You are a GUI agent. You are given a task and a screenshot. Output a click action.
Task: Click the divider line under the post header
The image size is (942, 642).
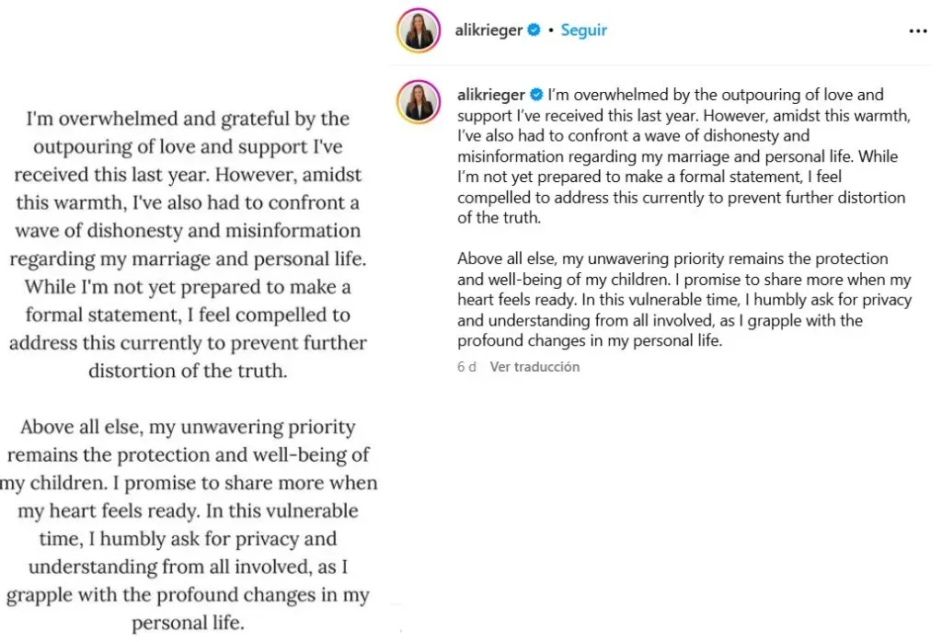coord(660,65)
